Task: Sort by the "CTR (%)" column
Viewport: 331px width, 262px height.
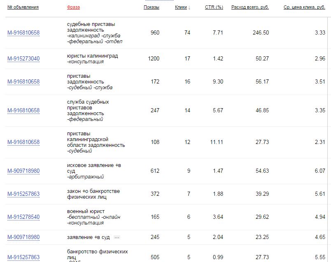Action: tap(214, 7)
